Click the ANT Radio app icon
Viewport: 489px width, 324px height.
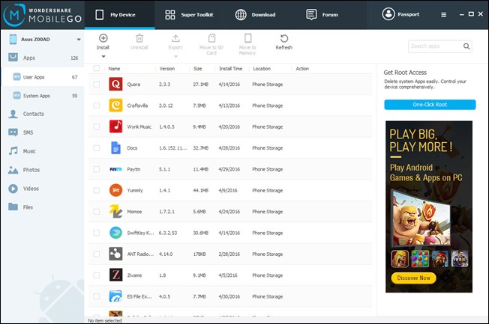(x=115, y=254)
